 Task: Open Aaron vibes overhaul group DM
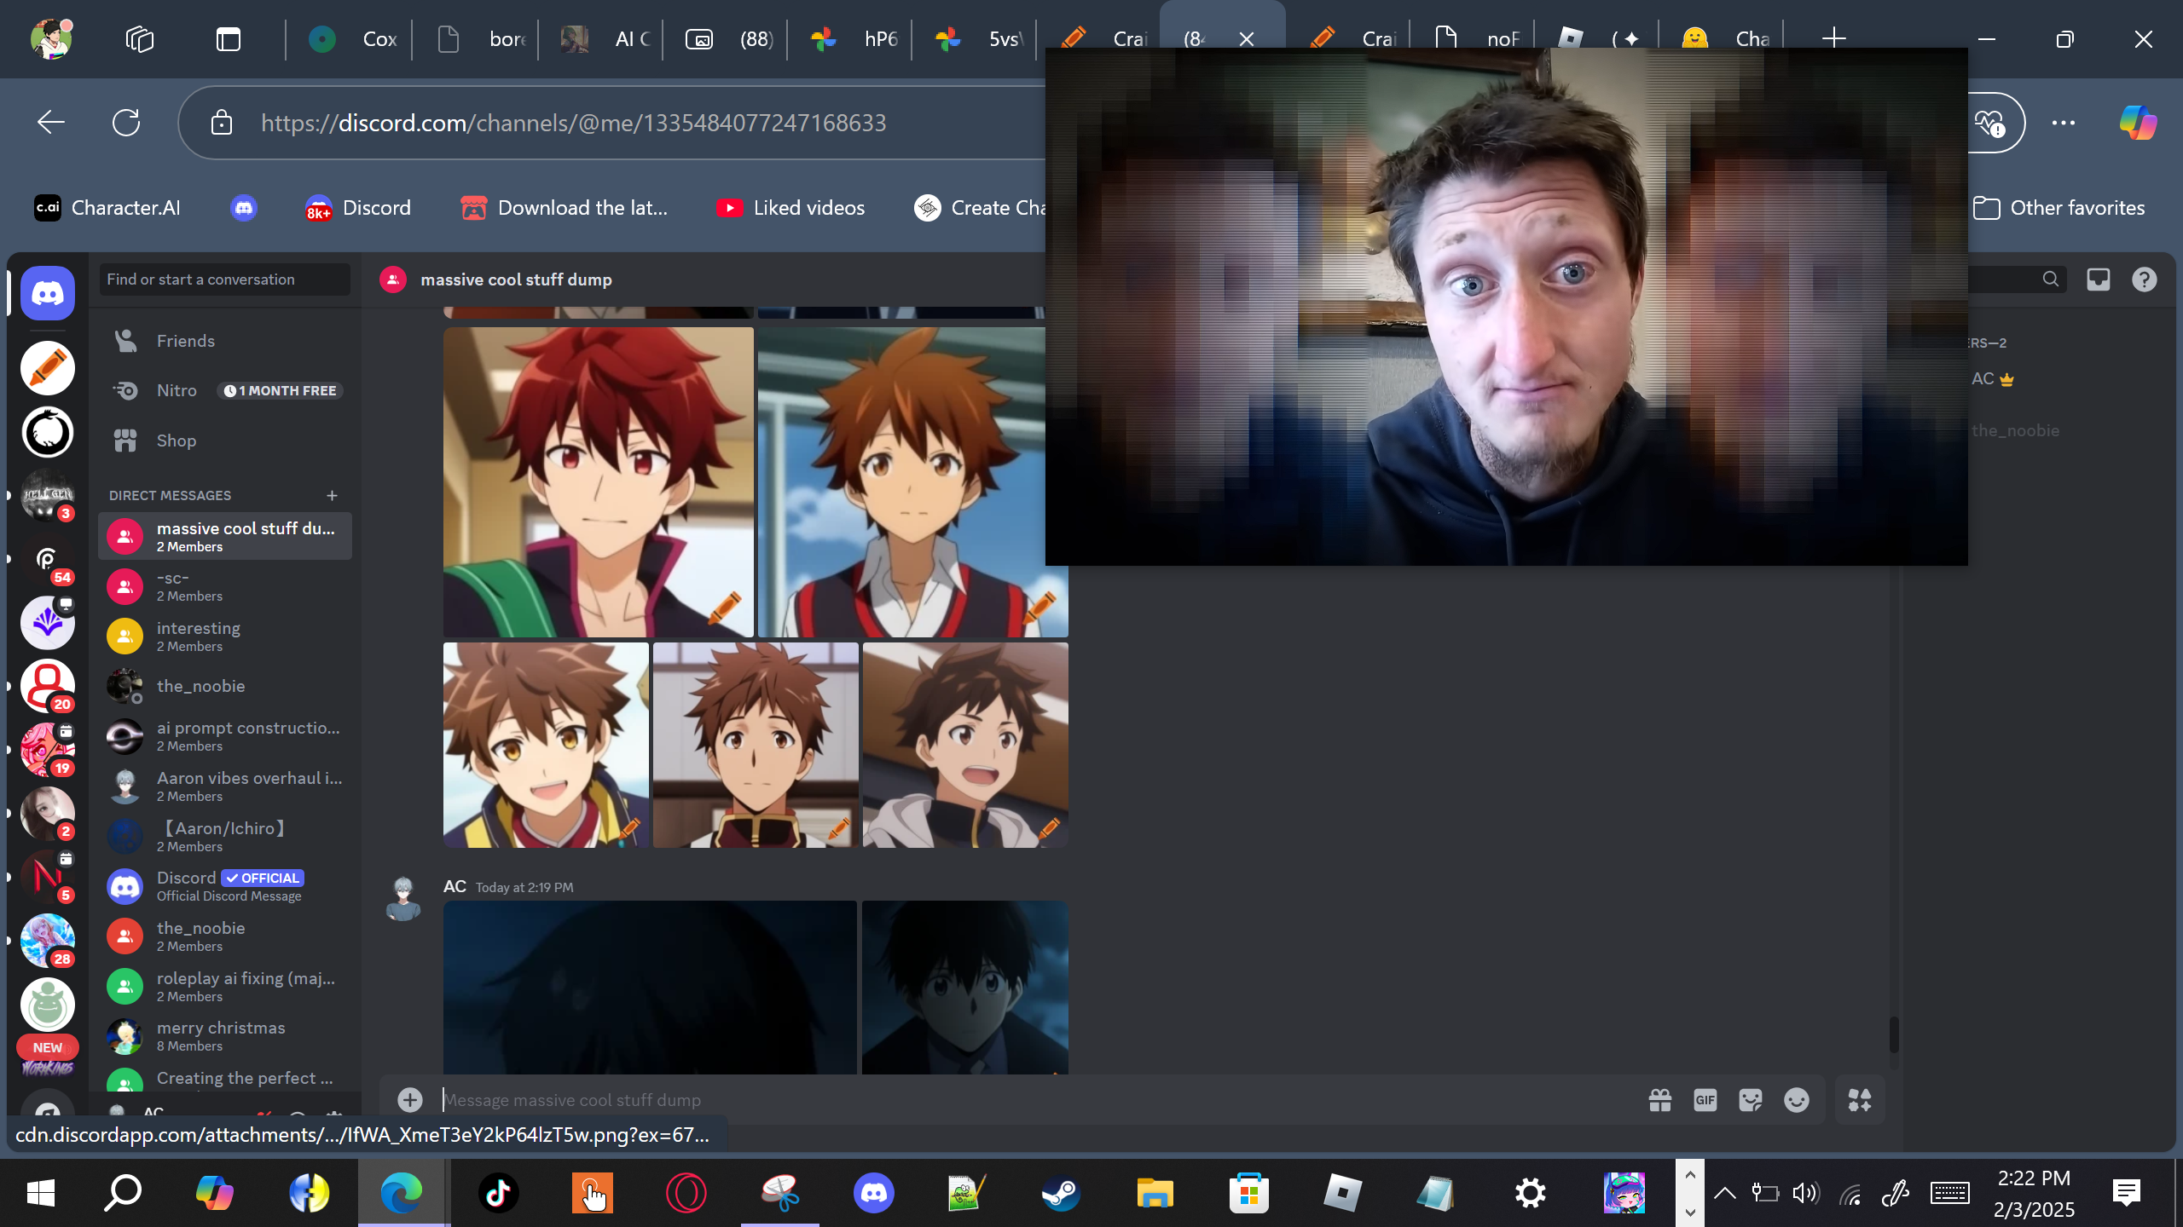pyautogui.click(x=225, y=786)
